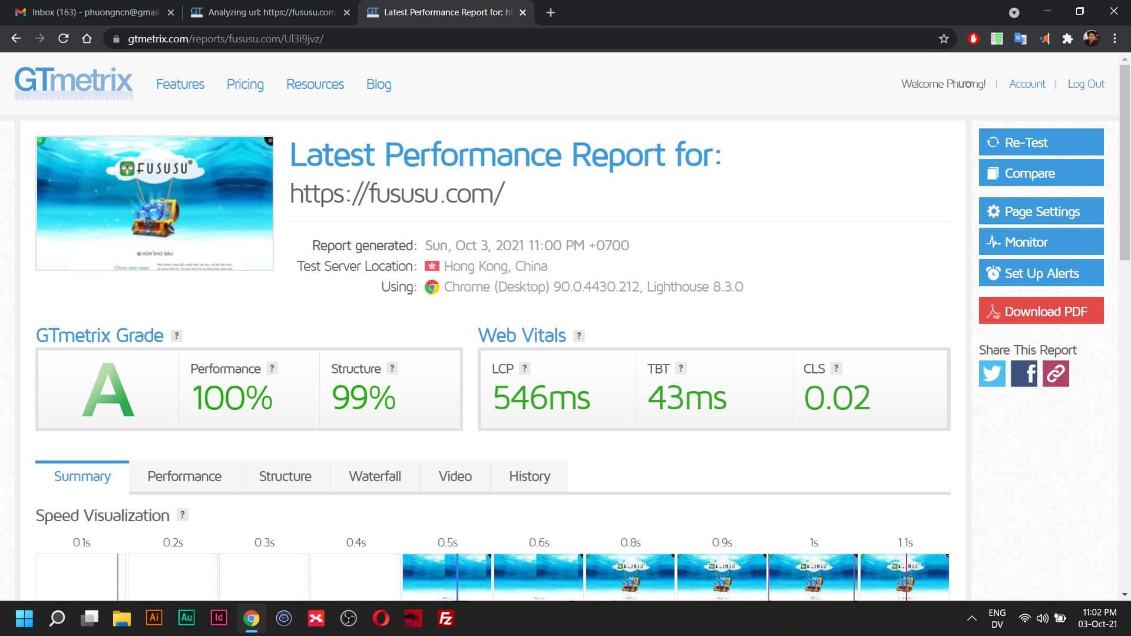
Task: Show Structure score help tooltip
Action: [x=392, y=368]
